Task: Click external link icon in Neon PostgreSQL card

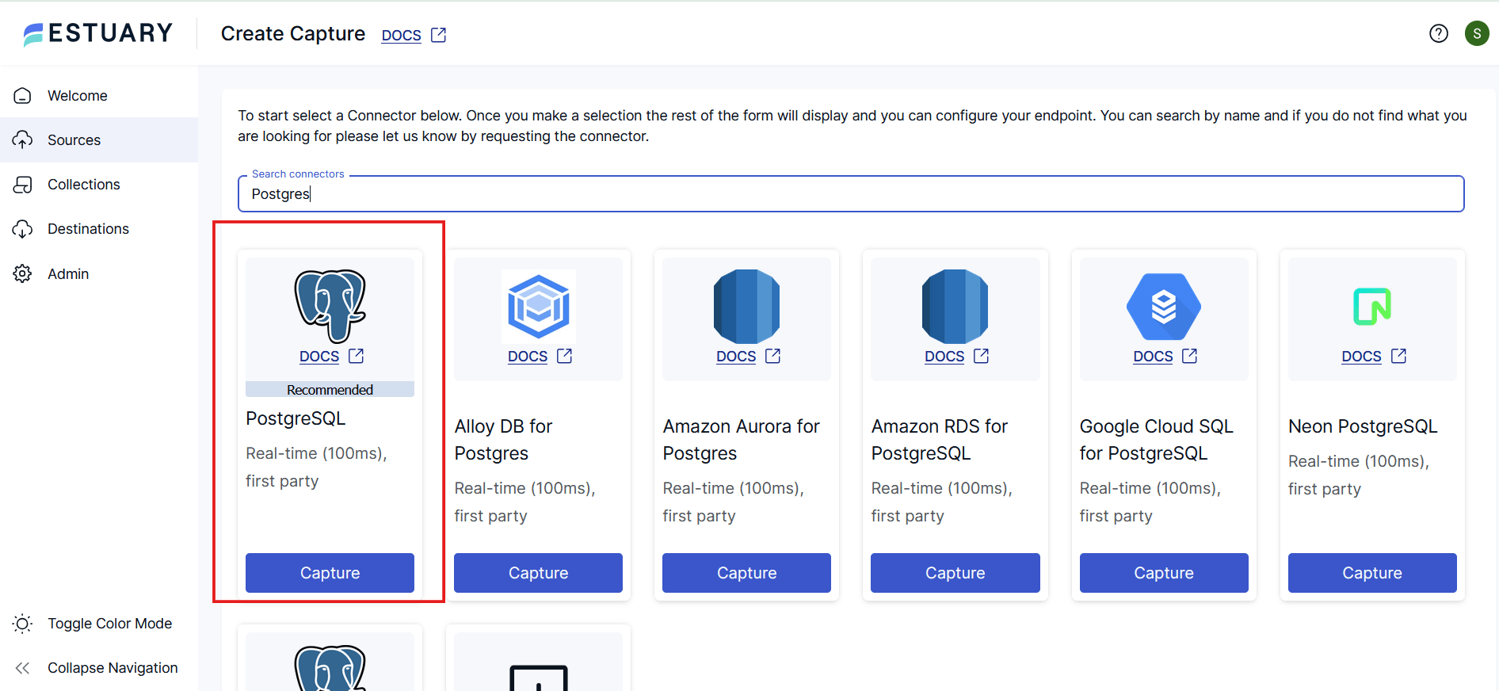Action: 1399,356
